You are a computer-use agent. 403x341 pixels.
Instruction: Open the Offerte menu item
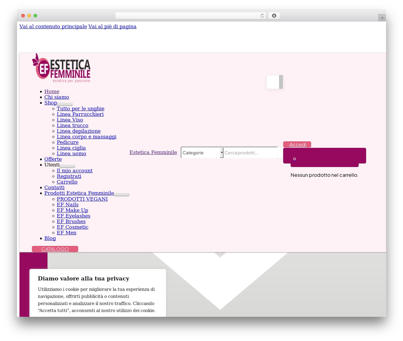tap(53, 159)
